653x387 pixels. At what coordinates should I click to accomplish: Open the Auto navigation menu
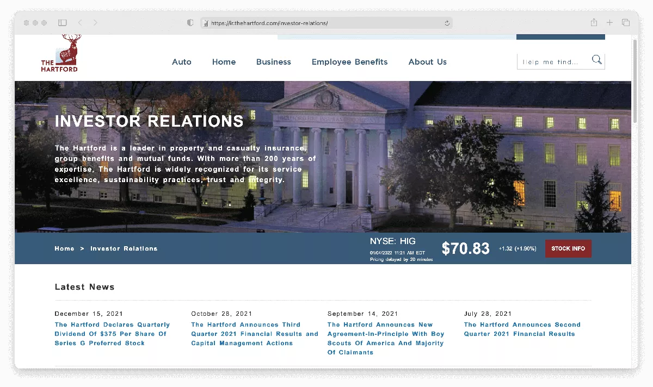pyautogui.click(x=181, y=62)
